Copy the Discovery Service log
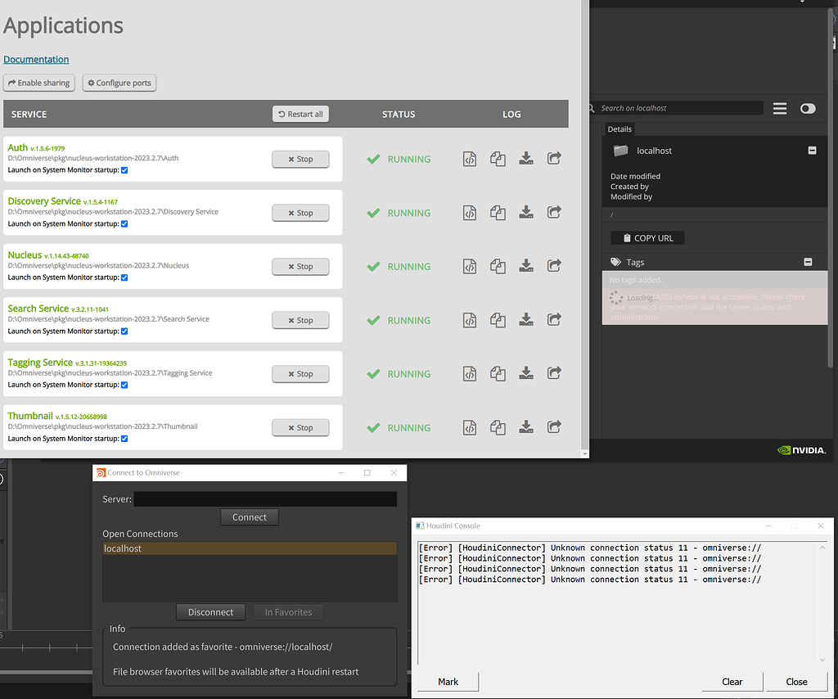 pyautogui.click(x=498, y=213)
